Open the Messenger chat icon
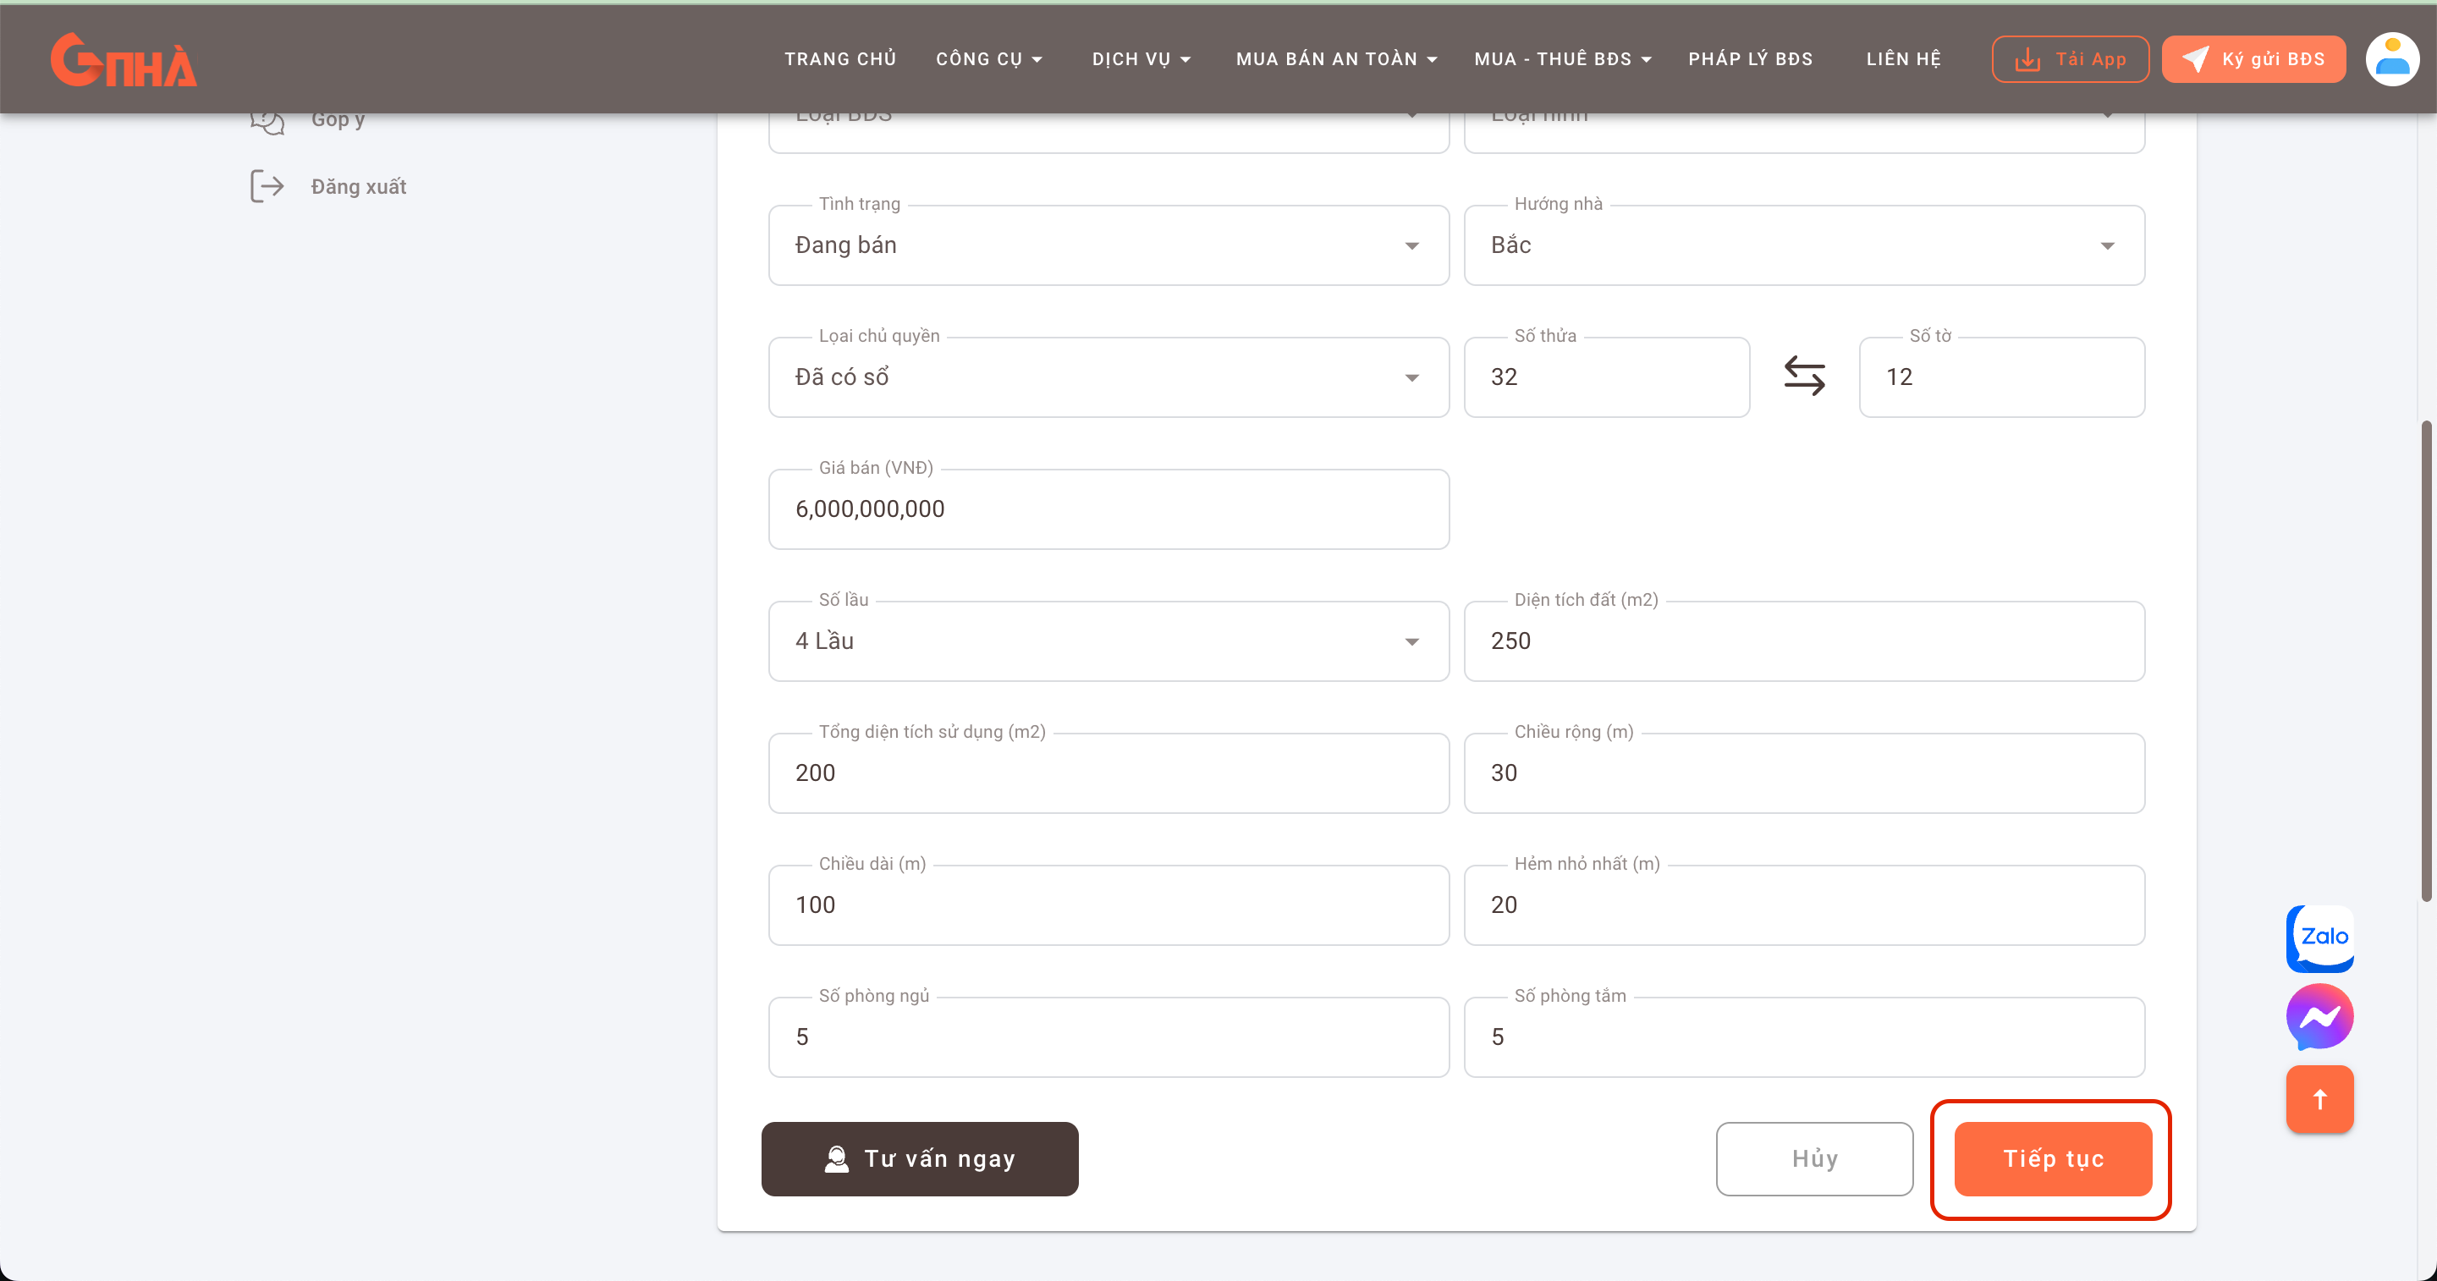 [2319, 1017]
